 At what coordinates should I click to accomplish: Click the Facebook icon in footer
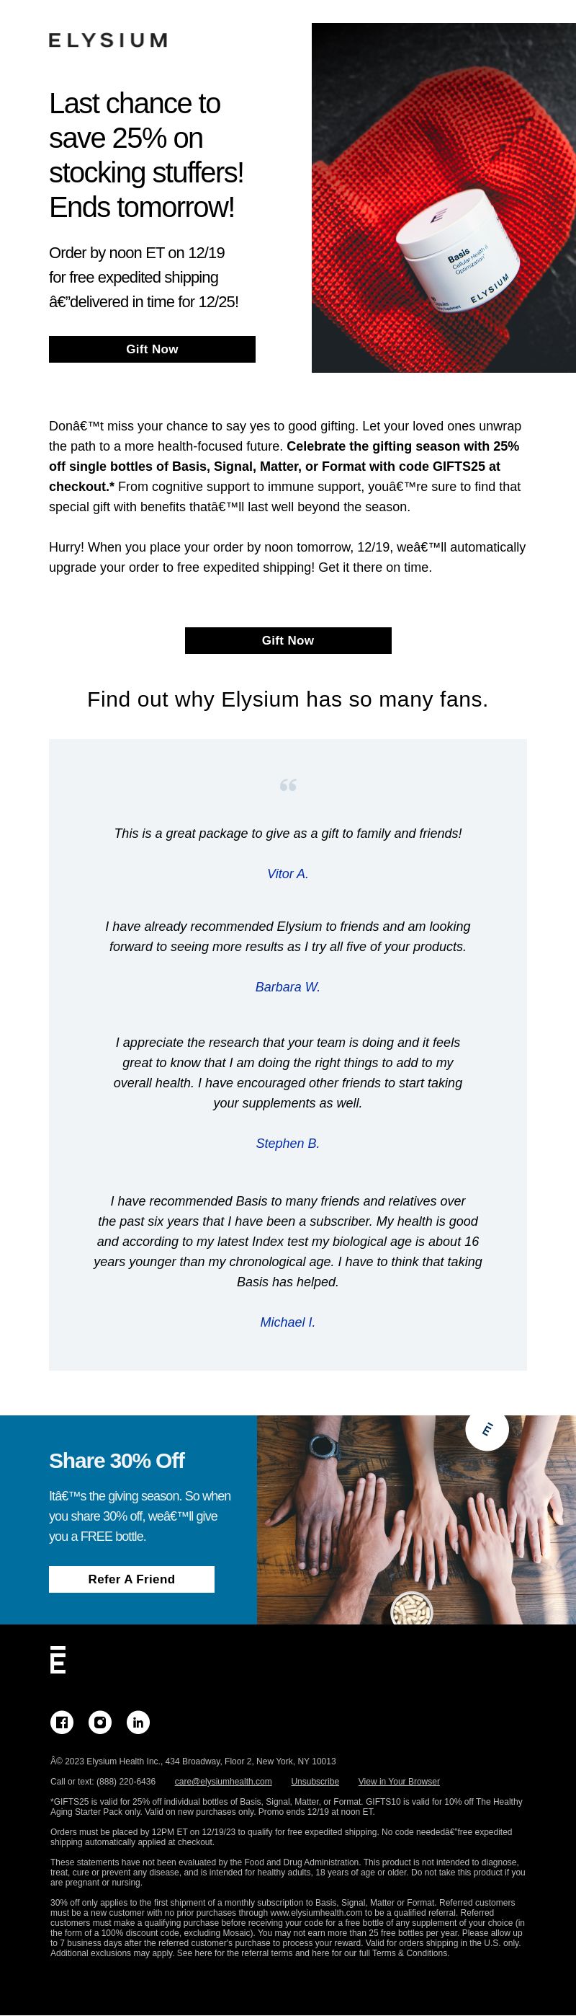pyautogui.click(x=62, y=1722)
